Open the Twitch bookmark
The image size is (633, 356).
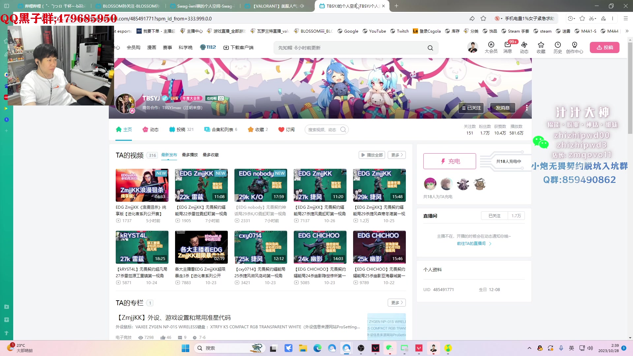coord(399,31)
